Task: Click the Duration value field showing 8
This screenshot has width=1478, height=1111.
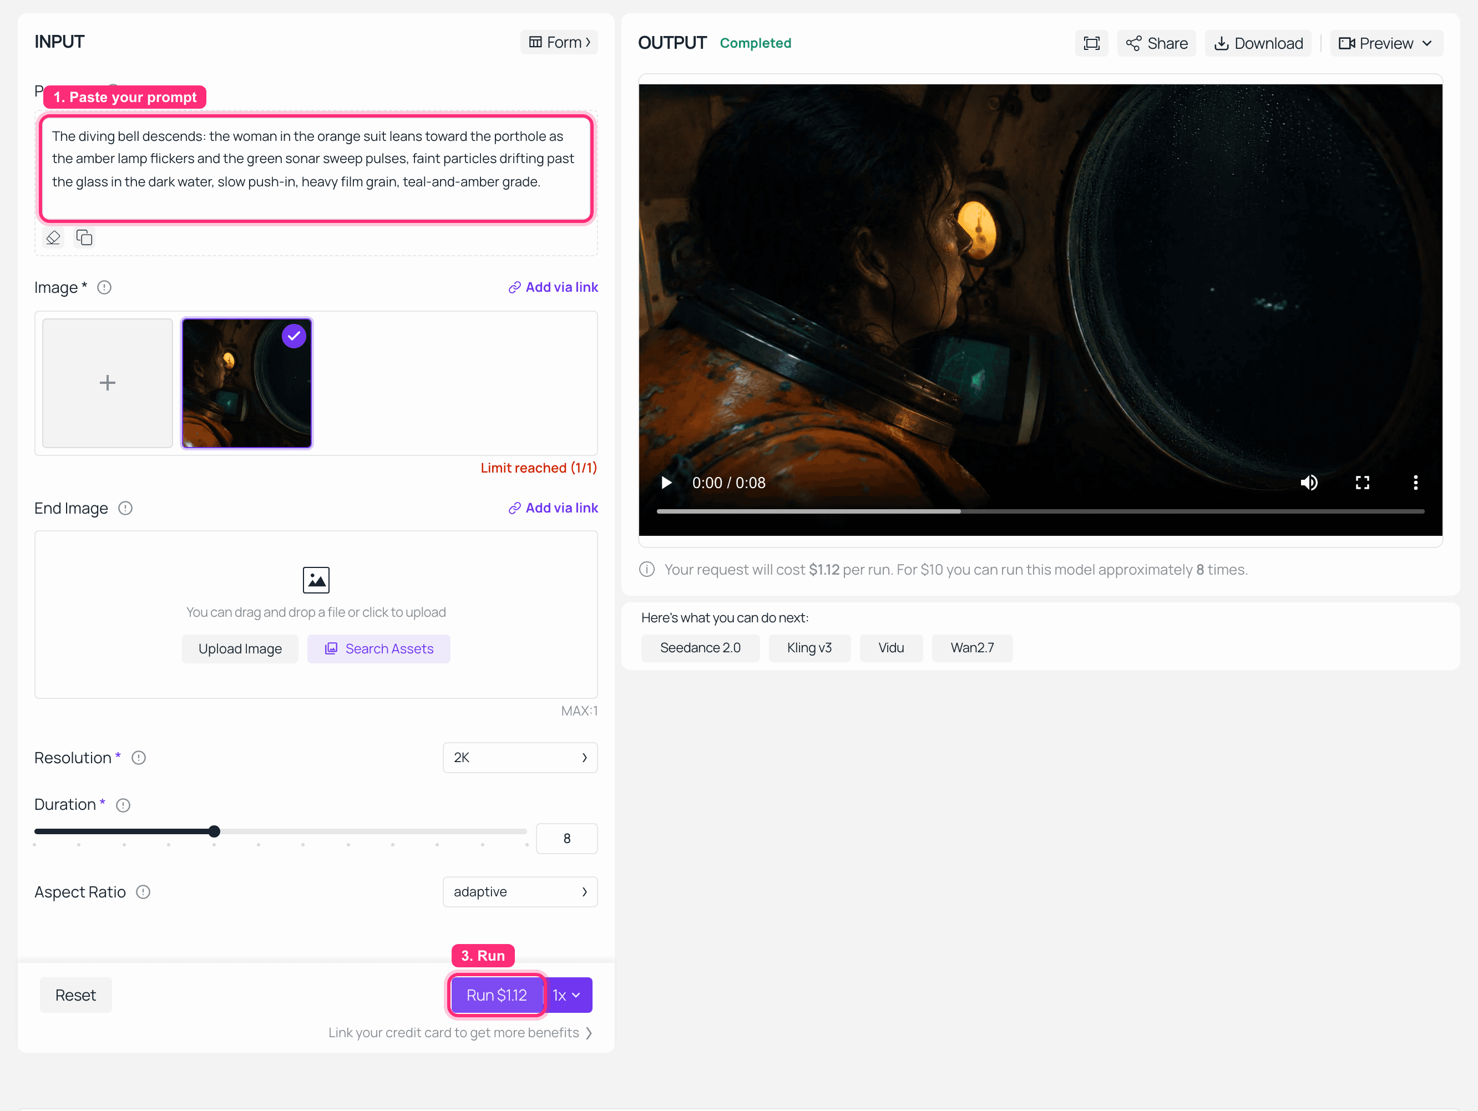Action: [566, 839]
